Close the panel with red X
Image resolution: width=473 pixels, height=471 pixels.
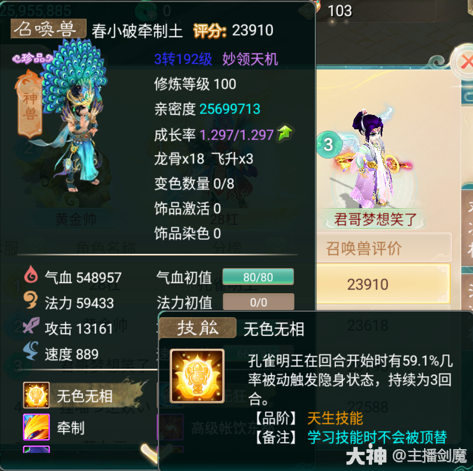[x=465, y=63]
